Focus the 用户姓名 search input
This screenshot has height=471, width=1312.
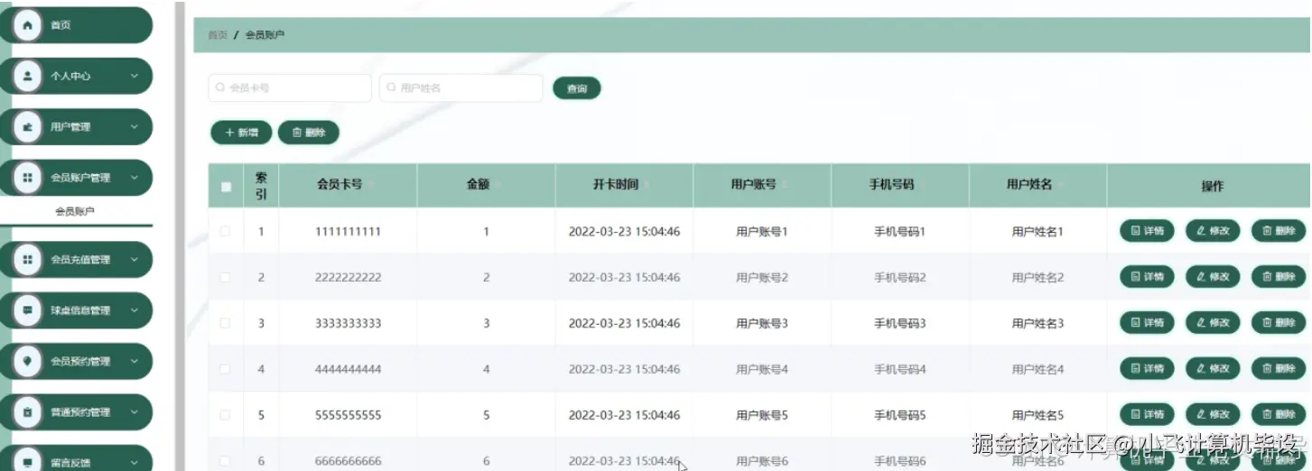pos(461,88)
